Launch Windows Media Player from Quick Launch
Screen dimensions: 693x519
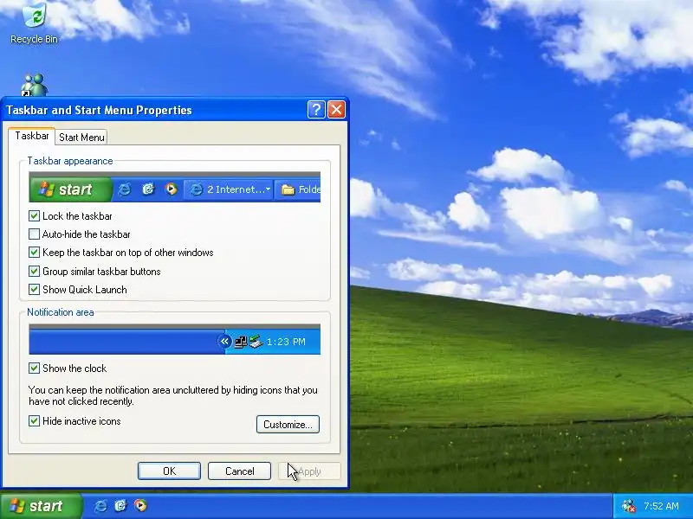(x=140, y=506)
